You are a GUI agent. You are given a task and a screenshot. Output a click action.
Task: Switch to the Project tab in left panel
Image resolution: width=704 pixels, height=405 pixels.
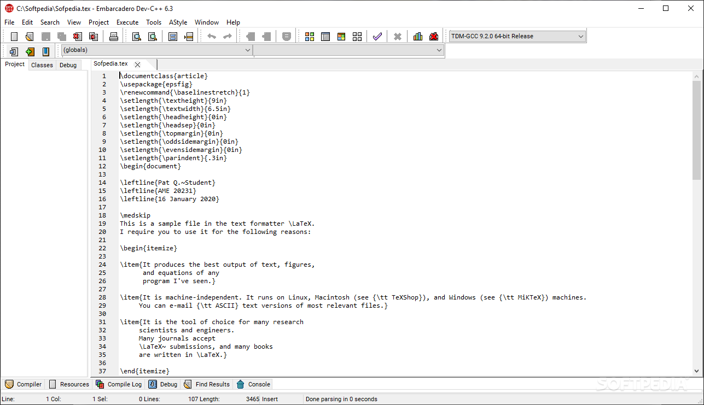[15, 64]
